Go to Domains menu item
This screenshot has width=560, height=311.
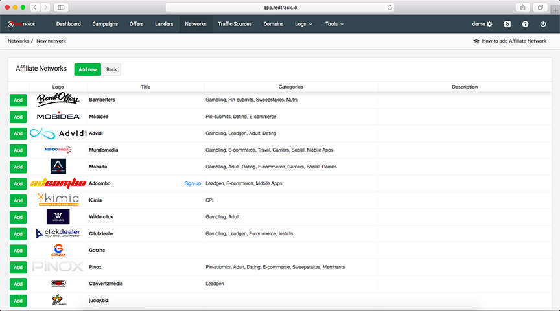point(274,24)
